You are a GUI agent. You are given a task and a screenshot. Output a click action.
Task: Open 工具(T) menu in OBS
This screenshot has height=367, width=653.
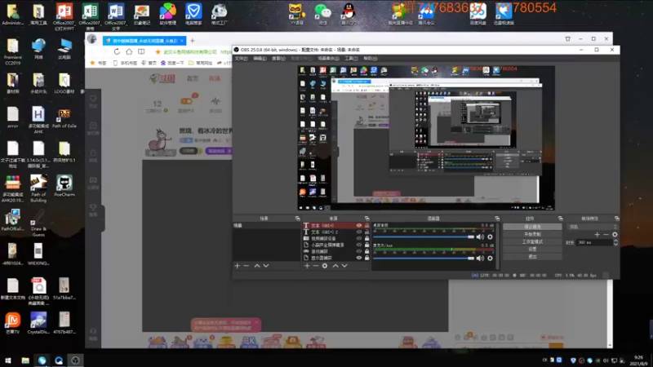click(x=351, y=59)
